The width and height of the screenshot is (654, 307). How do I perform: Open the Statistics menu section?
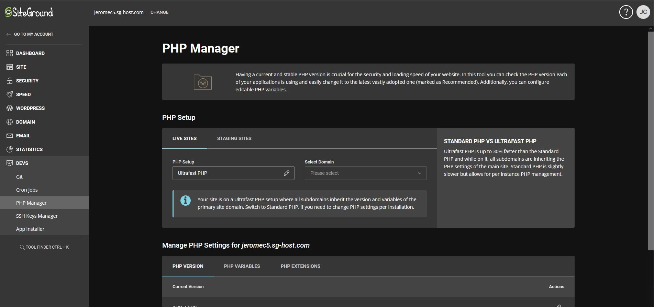pos(44,149)
